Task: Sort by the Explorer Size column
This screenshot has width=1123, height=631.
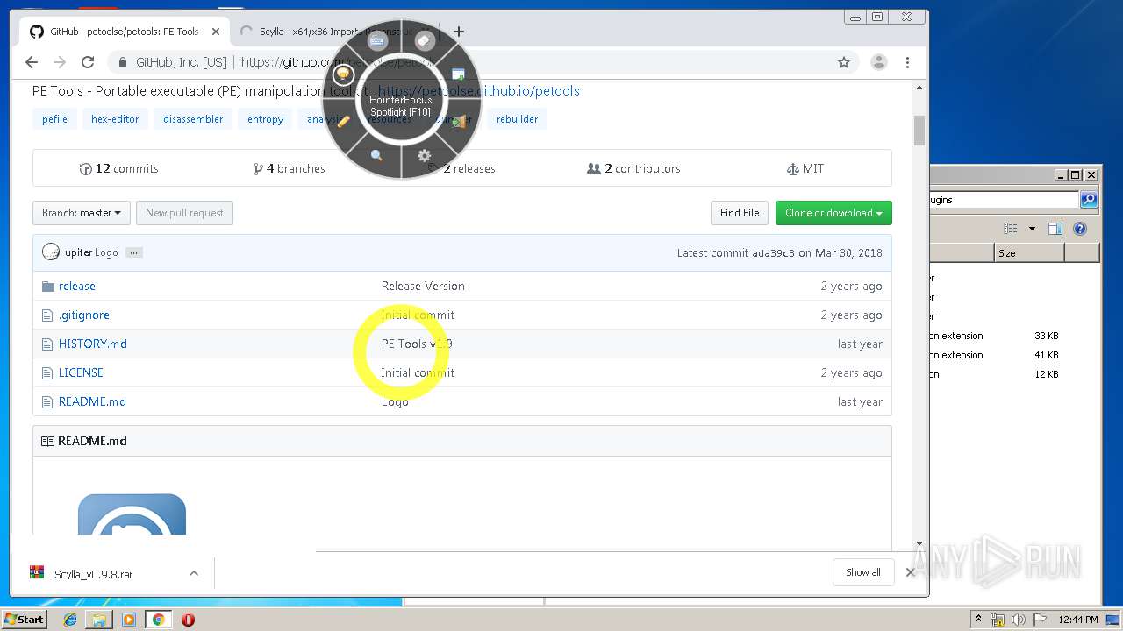Action: (1029, 252)
